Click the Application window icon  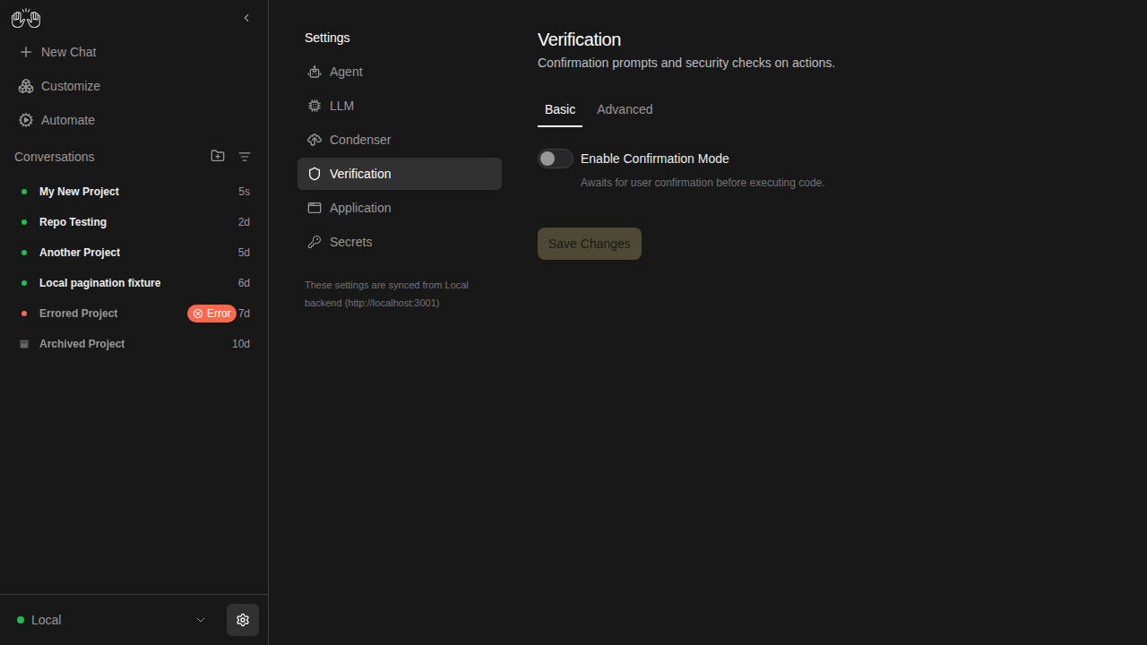point(315,208)
